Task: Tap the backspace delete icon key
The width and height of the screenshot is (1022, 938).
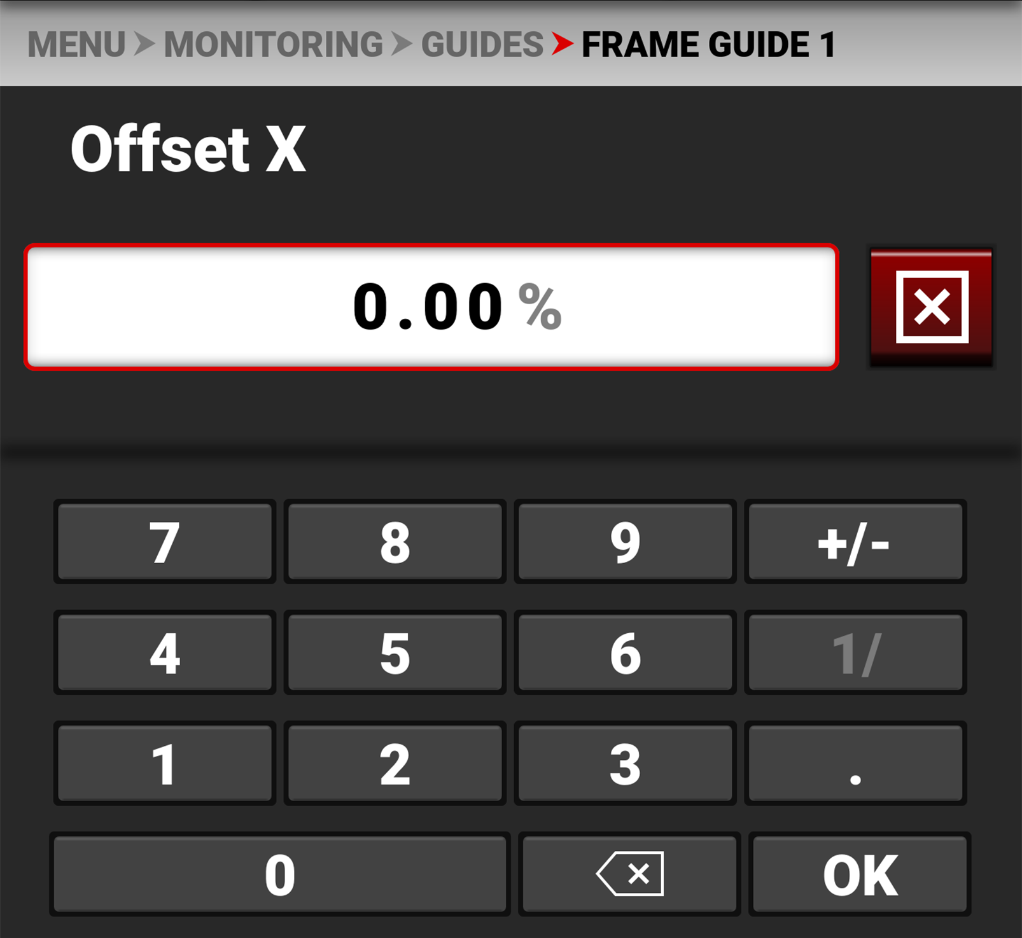Action: click(629, 874)
